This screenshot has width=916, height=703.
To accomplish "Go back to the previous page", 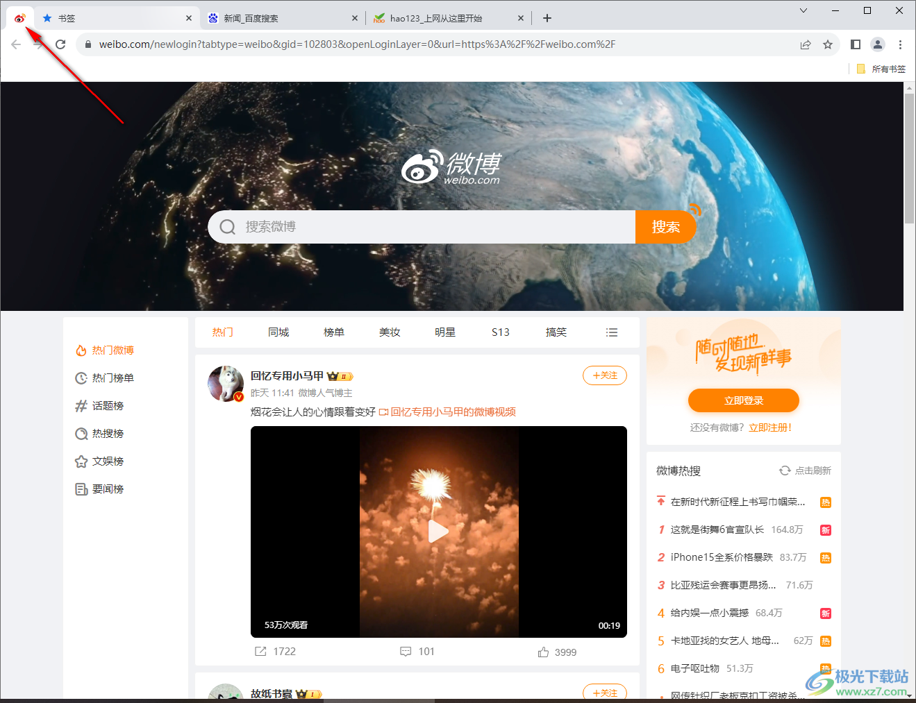I will point(16,44).
